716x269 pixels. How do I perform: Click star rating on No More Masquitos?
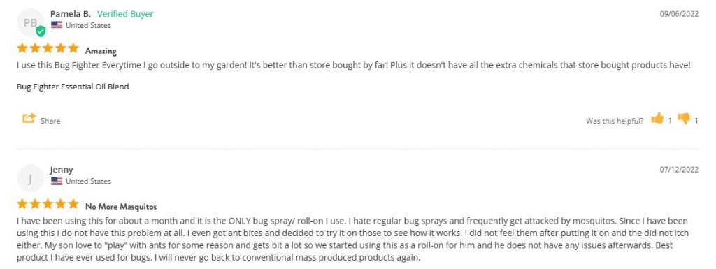[x=48, y=204]
